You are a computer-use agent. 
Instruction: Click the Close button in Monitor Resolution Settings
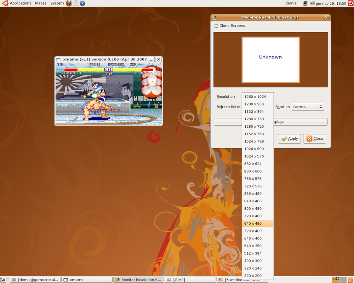(314, 139)
